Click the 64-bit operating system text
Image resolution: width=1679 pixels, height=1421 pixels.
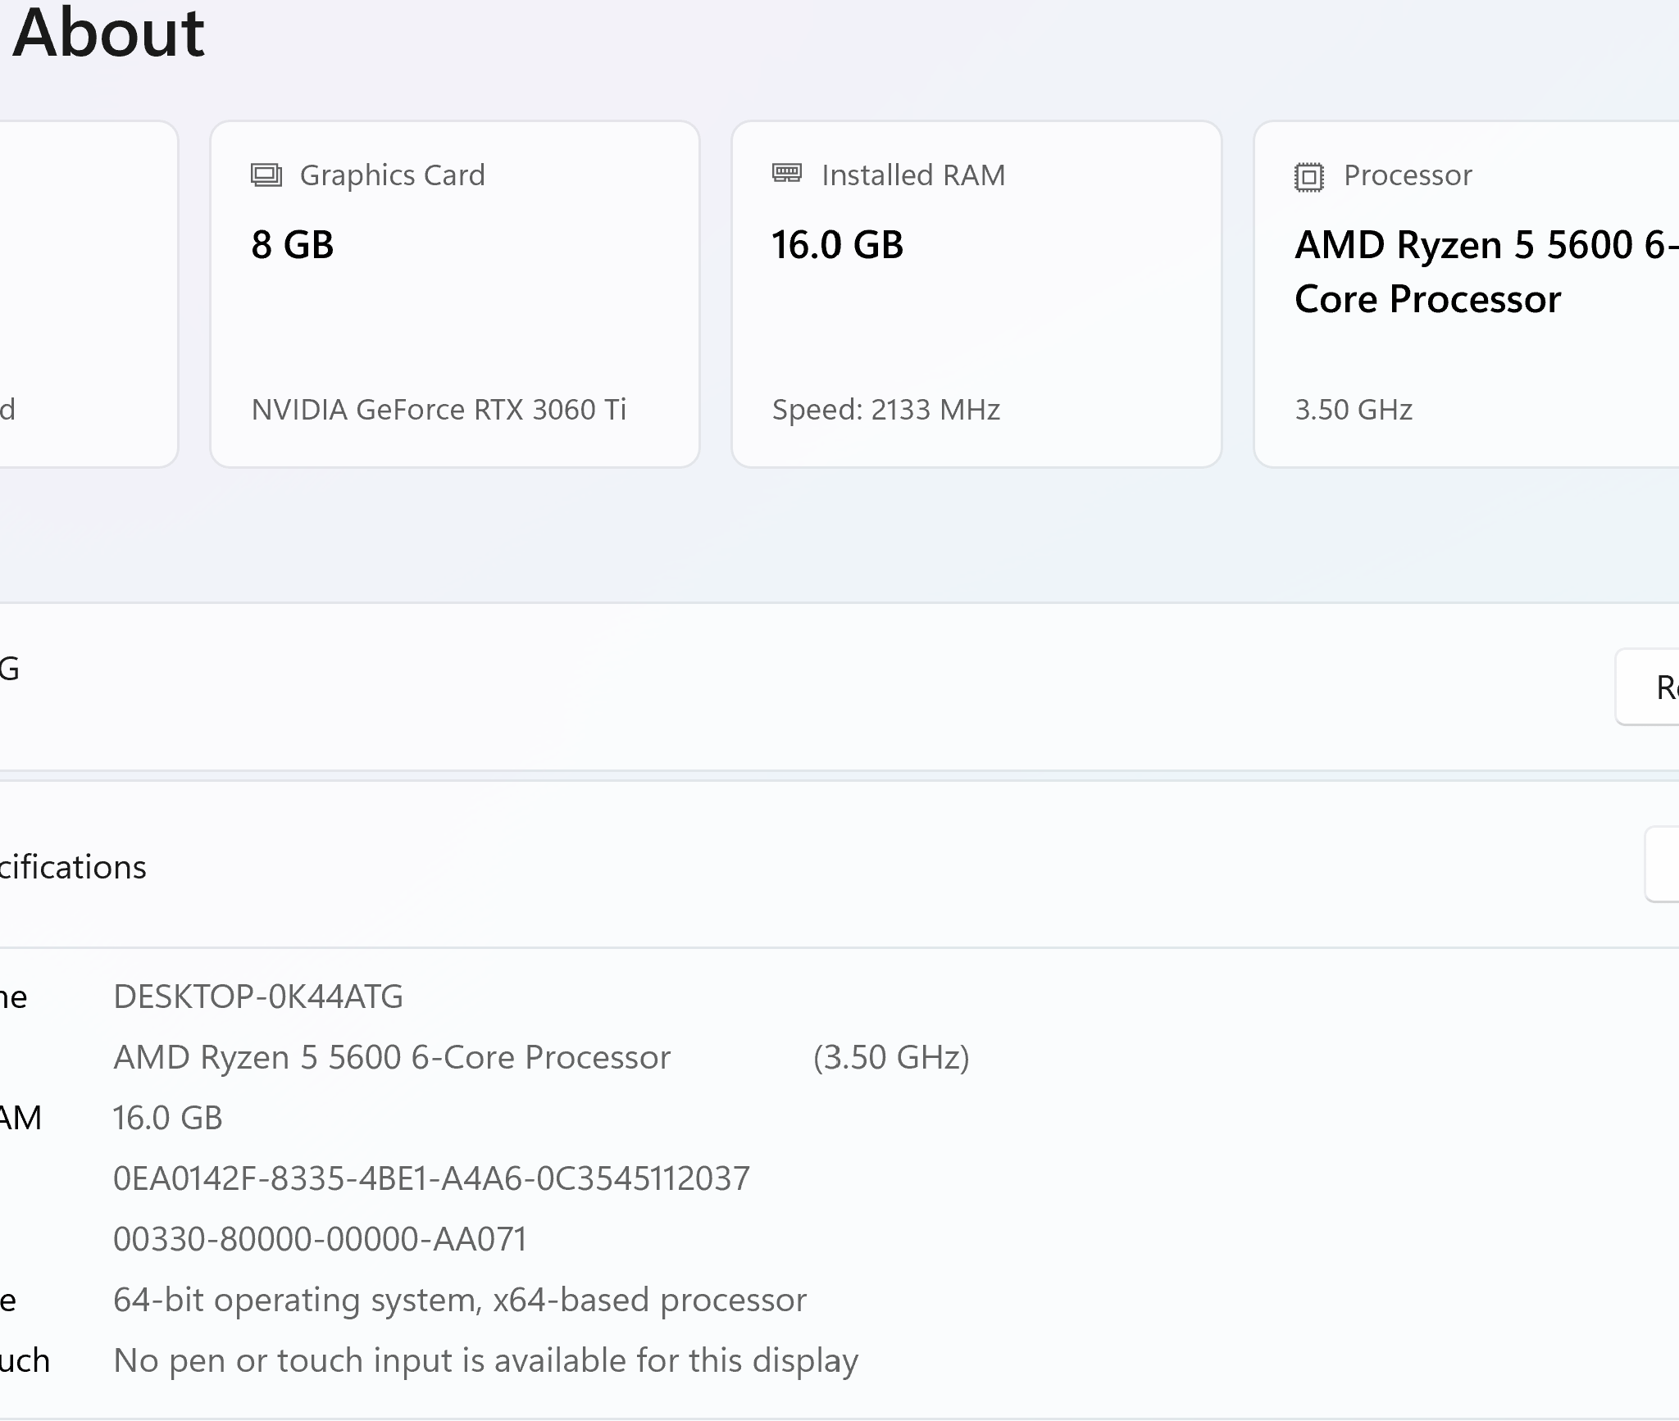(460, 1300)
